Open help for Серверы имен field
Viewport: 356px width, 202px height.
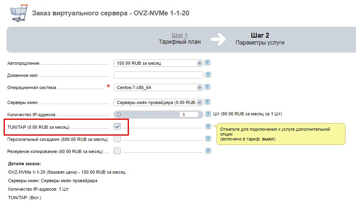point(207,102)
